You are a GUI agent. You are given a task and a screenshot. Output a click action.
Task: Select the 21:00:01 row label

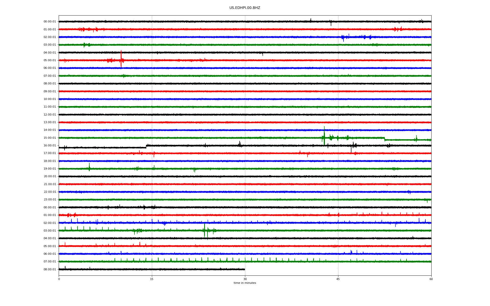coord(50,184)
